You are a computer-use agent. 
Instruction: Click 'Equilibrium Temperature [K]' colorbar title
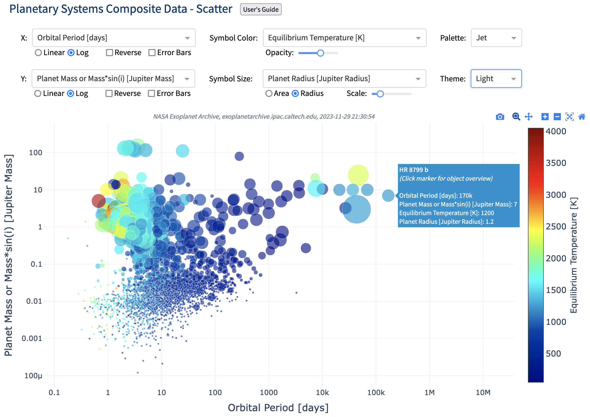(574, 255)
